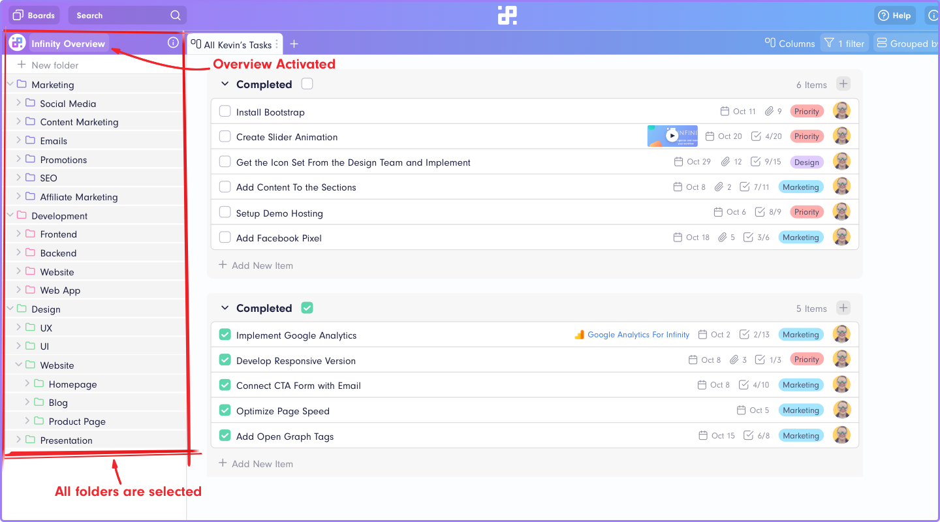
Task: Collapse the Design folder
Action: click(x=10, y=309)
